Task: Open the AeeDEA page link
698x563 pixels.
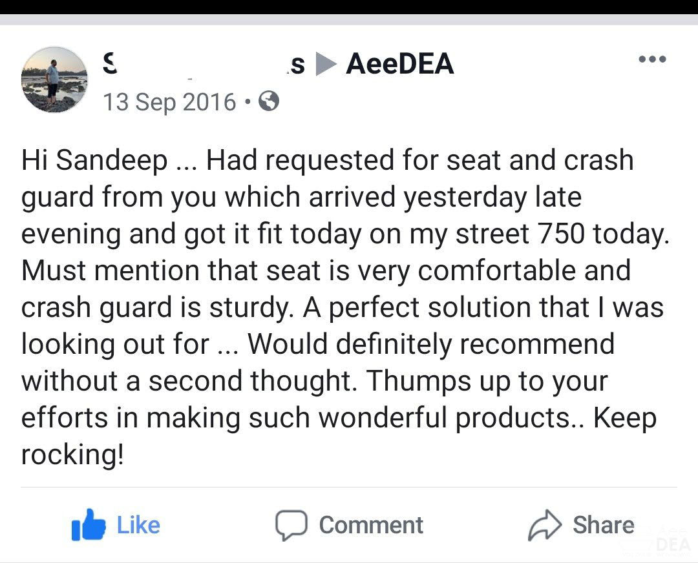Action: pyautogui.click(x=399, y=65)
